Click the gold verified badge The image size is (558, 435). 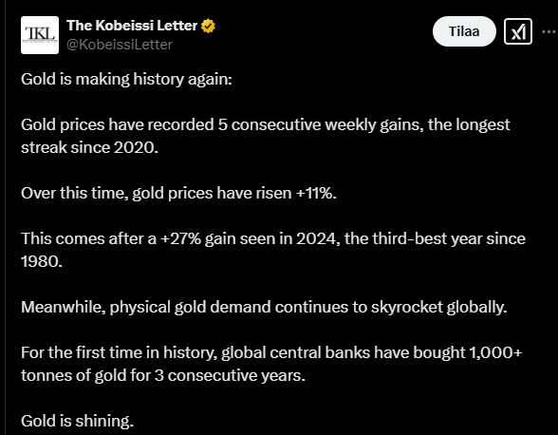208,26
